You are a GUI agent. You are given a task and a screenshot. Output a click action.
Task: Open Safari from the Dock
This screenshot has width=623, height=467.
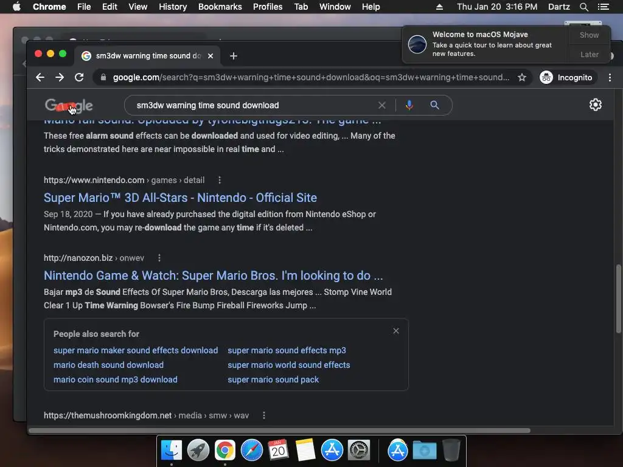point(251,451)
